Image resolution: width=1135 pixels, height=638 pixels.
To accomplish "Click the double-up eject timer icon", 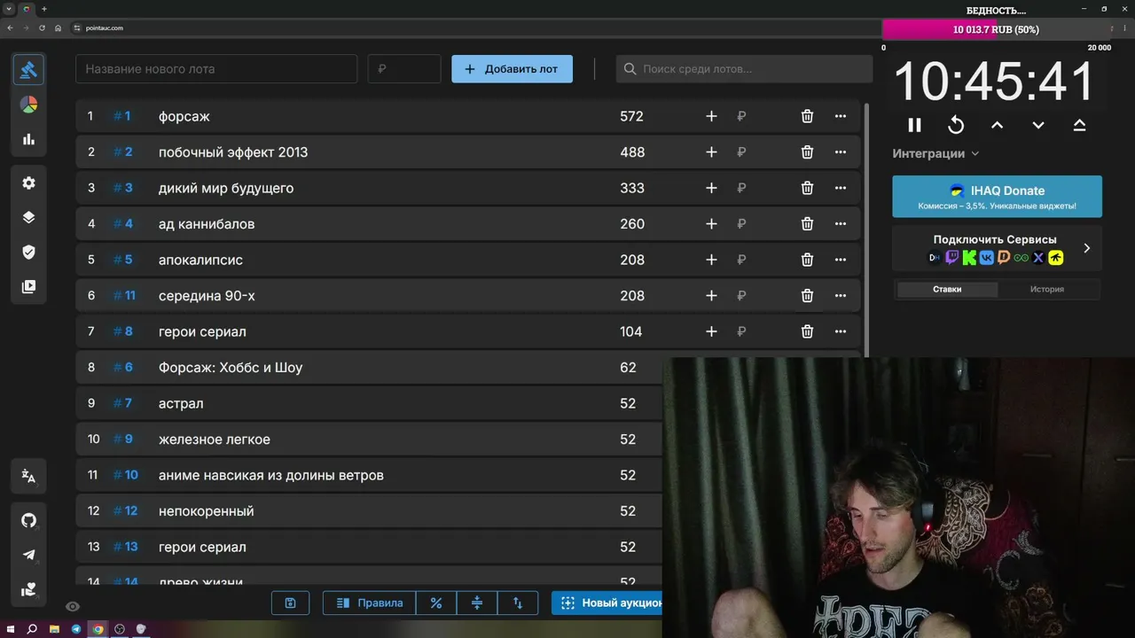I will click(x=1079, y=125).
